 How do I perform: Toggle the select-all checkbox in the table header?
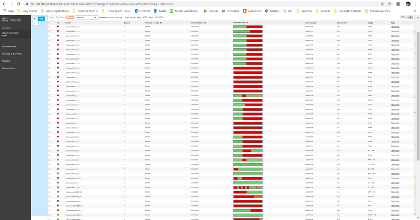50,23
